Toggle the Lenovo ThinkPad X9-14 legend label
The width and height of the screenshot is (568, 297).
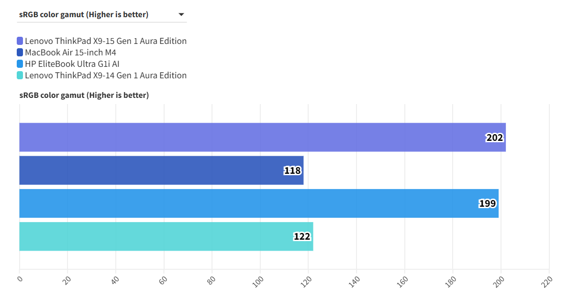(106, 75)
